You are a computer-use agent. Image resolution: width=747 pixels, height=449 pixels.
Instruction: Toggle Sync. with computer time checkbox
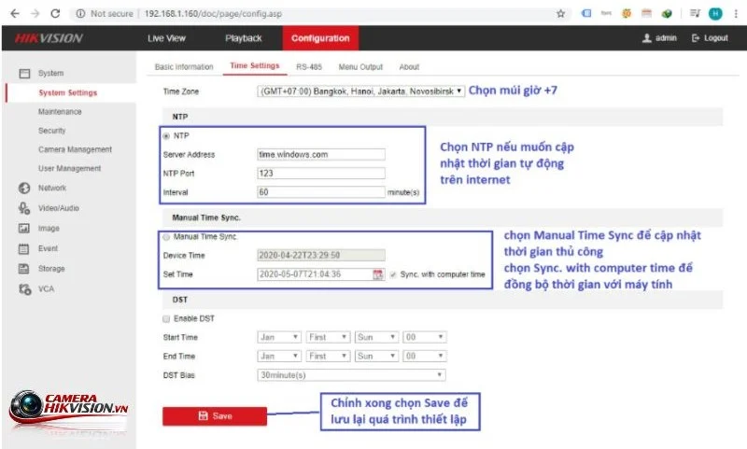tap(393, 274)
